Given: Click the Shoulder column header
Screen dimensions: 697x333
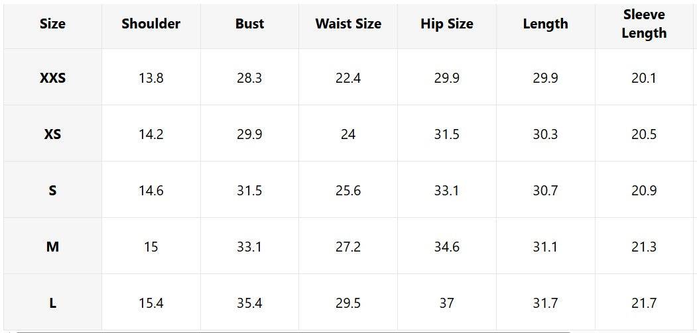Looking at the screenshot, I should click(x=151, y=24).
